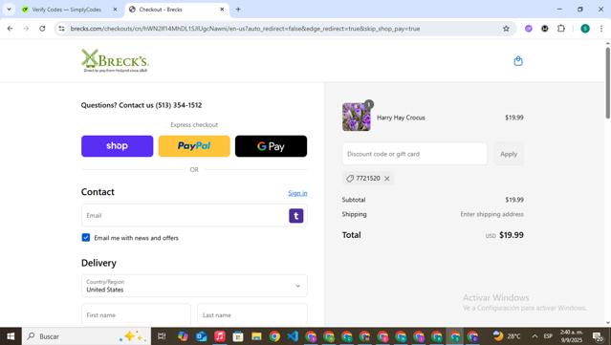Click the Enter shipping address text
The width and height of the screenshot is (611, 345).
(x=491, y=214)
